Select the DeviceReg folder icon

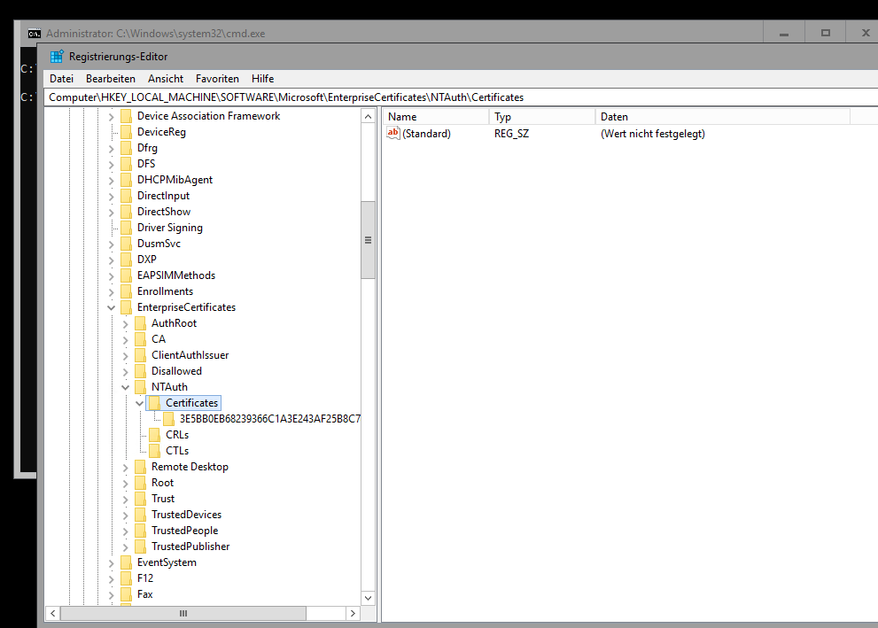[x=127, y=132]
